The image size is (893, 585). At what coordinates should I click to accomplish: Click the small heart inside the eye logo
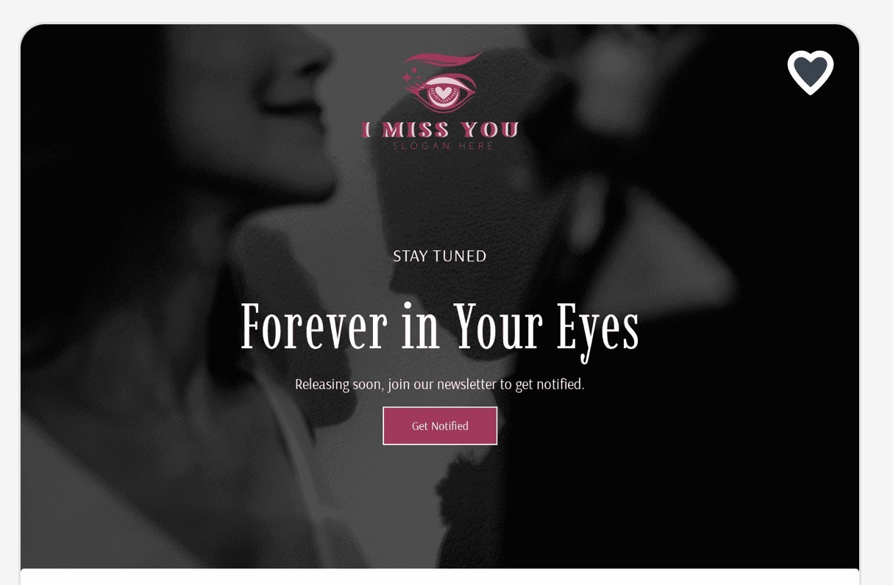tap(444, 93)
